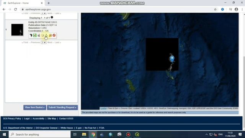This screenshot has height=138, width=245.
Task: Show footprint for the SRTM result
Action: [31, 35]
